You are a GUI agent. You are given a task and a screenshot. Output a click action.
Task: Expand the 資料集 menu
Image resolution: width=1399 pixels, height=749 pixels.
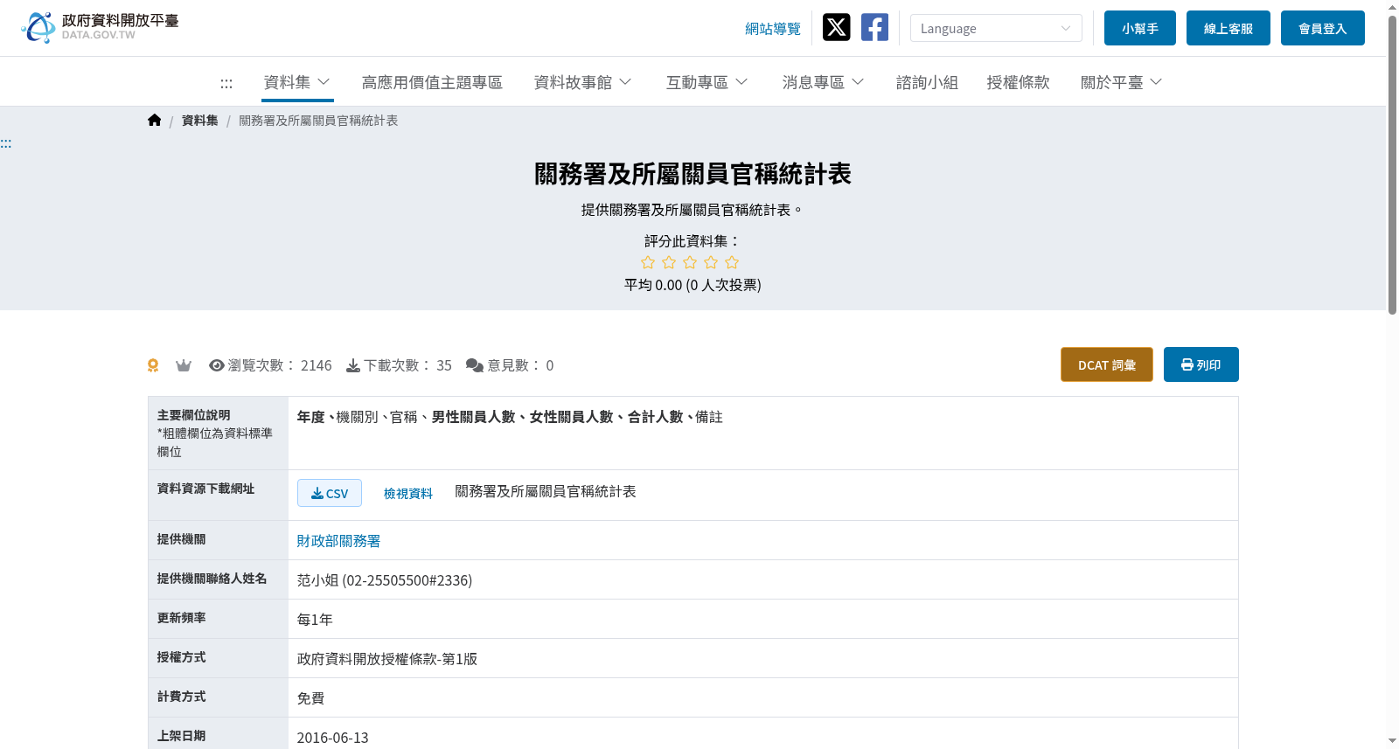pyautogui.click(x=297, y=82)
